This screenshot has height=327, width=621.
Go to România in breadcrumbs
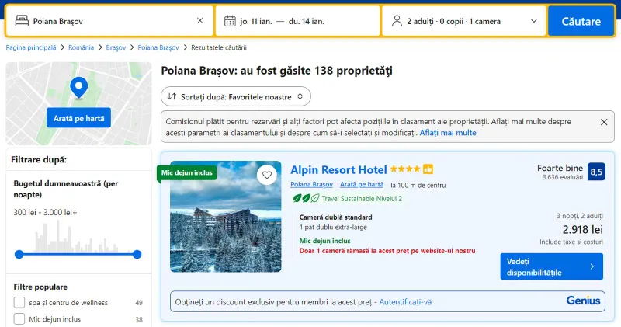point(81,47)
